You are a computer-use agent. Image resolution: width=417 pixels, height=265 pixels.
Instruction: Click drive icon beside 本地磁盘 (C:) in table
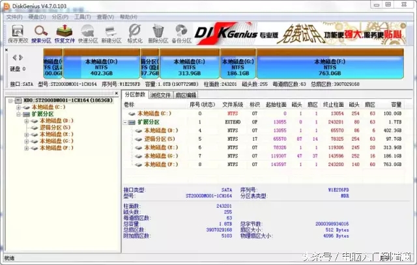[x=132, y=113]
